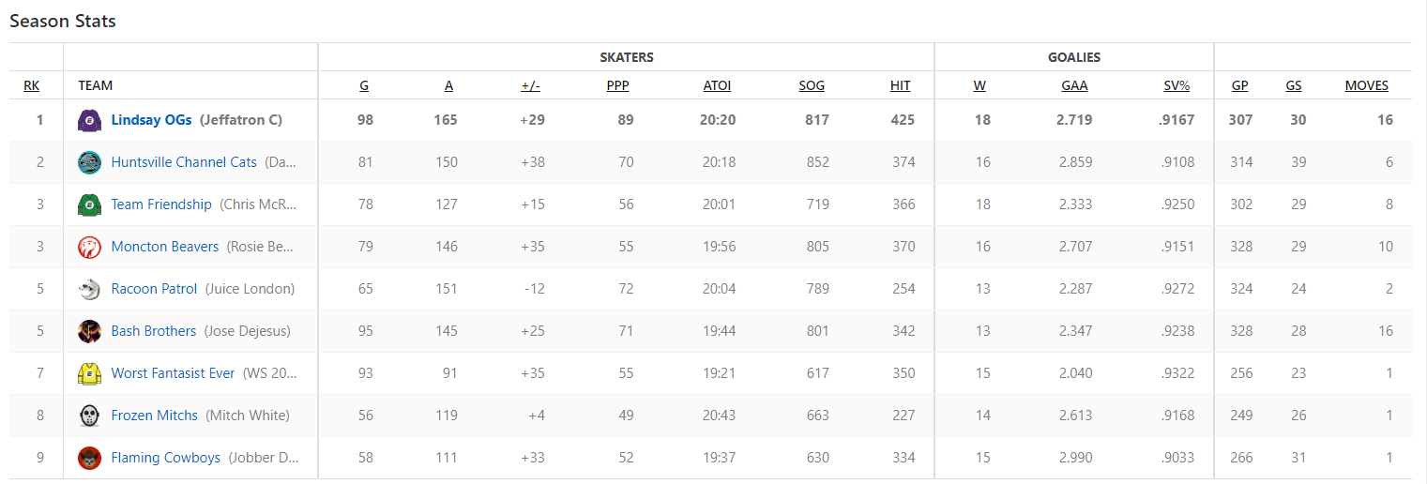Image resolution: width=1427 pixels, height=484 pixels.
Task: Sort by the HIT column header
Action: (900, 85)
